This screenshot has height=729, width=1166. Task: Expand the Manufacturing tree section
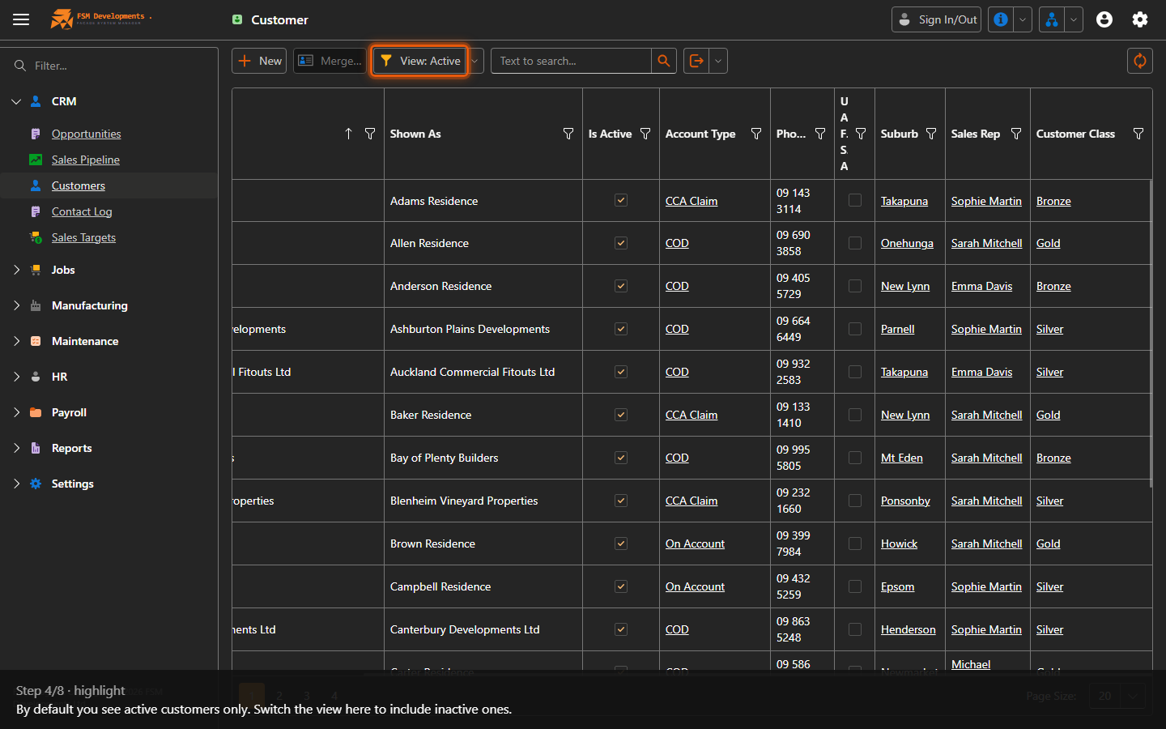coord(16,305)
